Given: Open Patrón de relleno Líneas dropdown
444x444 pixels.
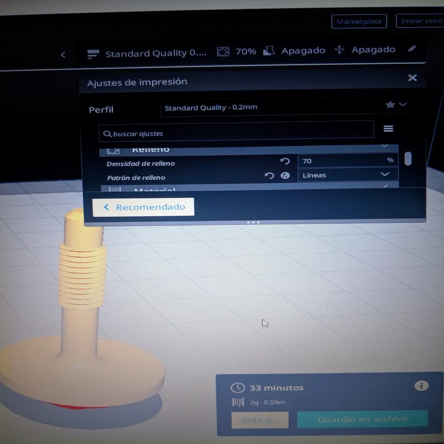Looking at the screenshot, I should coord(348,175).
